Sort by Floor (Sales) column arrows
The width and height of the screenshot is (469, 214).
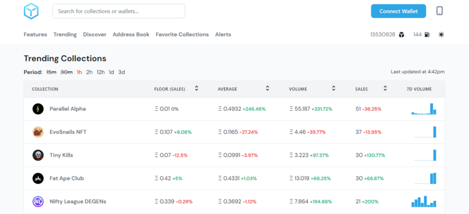[196, 88]
